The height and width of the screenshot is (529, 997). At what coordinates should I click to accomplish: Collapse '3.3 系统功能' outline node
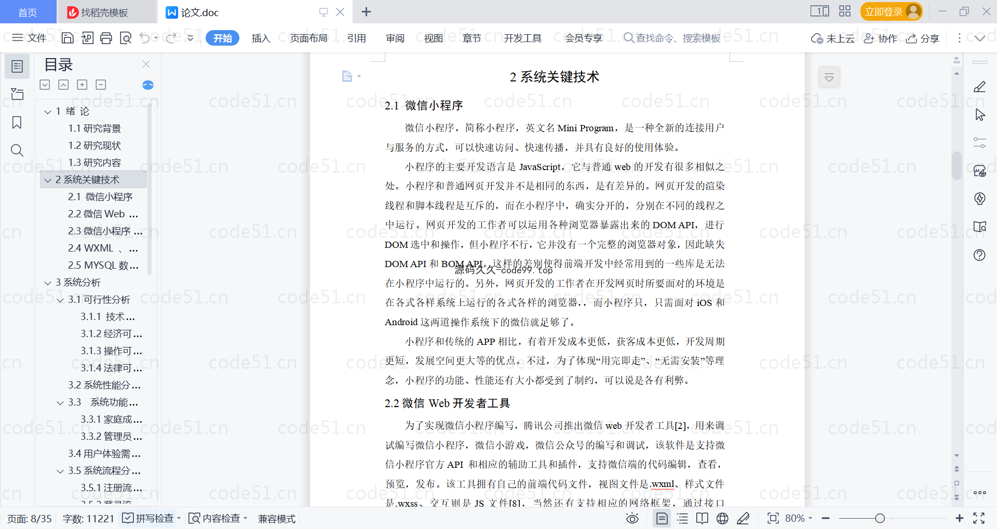60,402
